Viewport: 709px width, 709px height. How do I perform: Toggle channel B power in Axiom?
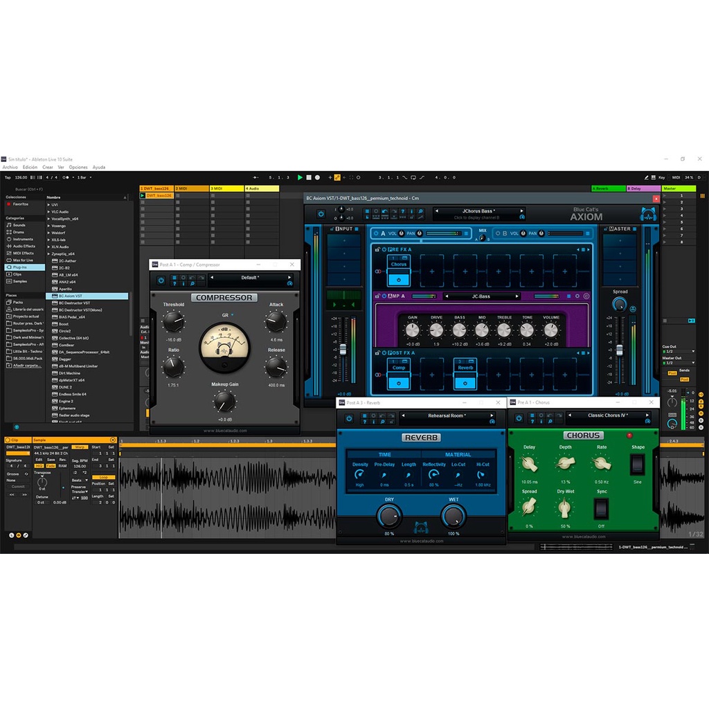[x=497, y=233]
